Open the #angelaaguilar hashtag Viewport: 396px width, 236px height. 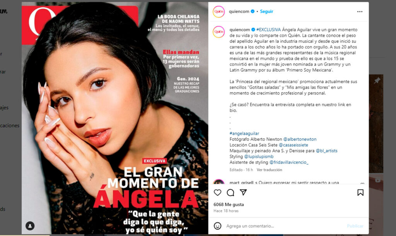(x=244, y=133)
